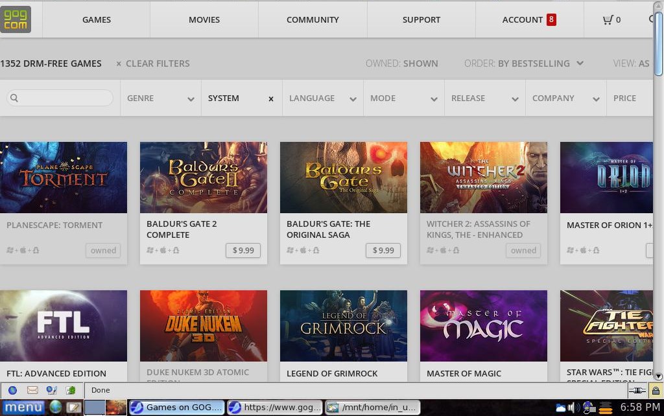Image resolution: width=664 pixels, height=416 pixels.
Task: Click the account notification badge showing 8
Action: point(551,19)
